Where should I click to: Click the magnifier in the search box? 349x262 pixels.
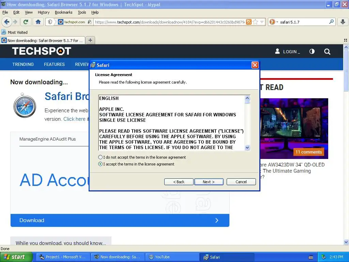331,22
